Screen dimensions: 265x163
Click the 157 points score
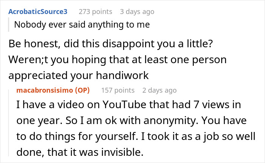click(118, 90)
